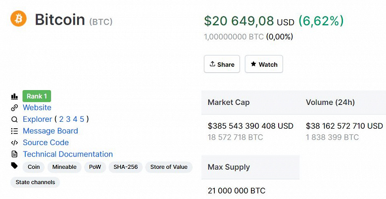Screen dimensions: 386x199
Task: Open the Message Board link
Action: pyautogui.click(x=50, y=131)
